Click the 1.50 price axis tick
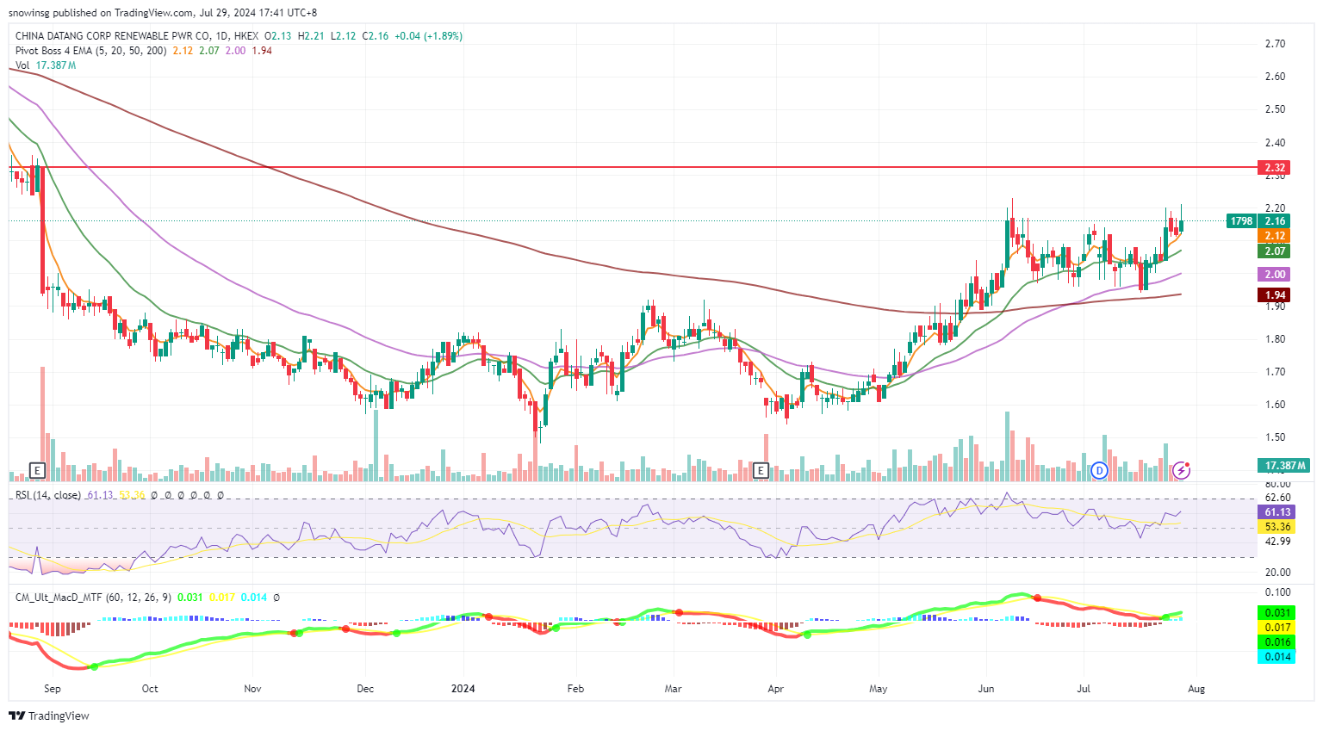This screenshot has width=1323, height=731. pyautogui.click(x=1276, y=437)
